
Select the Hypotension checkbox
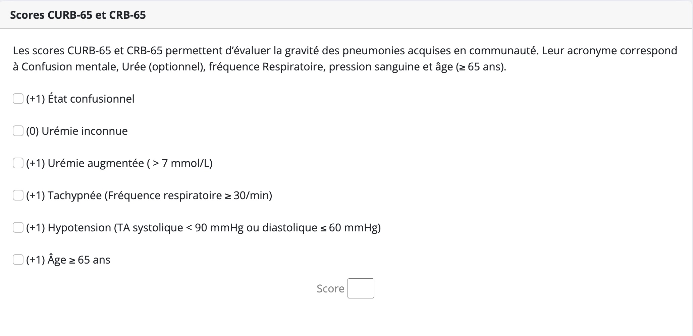point(18,228)
